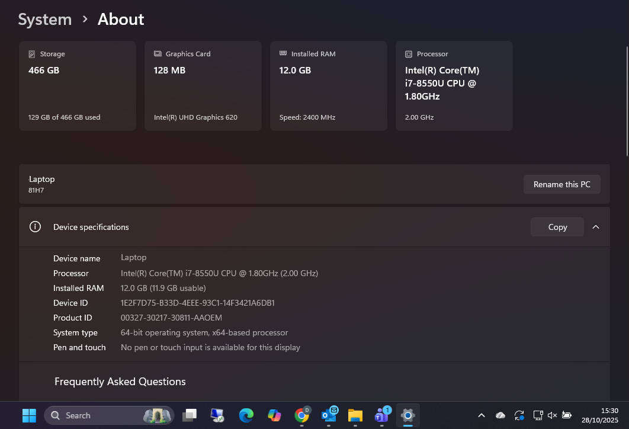Click the Graphics Card icon

pyautogui.click(x=158, y=54)
